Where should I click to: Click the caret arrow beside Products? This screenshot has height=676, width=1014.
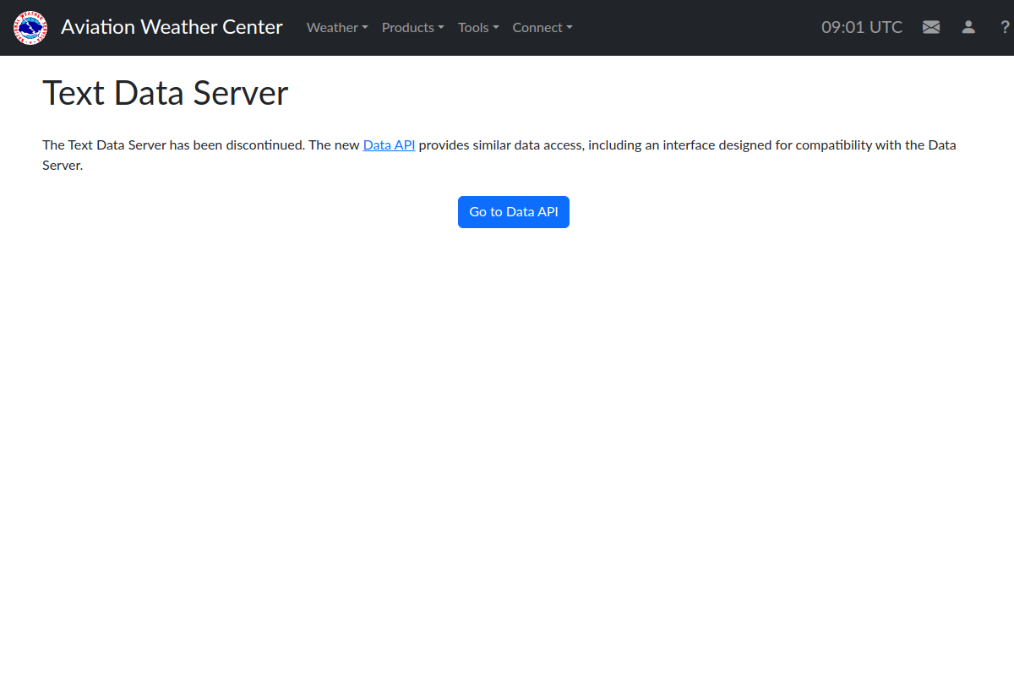pyautogui.click(x=441, y=28)
